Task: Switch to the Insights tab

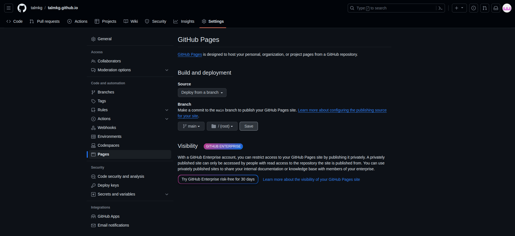Action: (184, 21)
